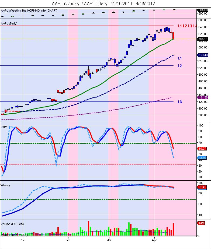This screenshot has width=211, height=249.
Task: Click the 91.41 weekly stochastic value marker
Action: click(x=202, y=187)
